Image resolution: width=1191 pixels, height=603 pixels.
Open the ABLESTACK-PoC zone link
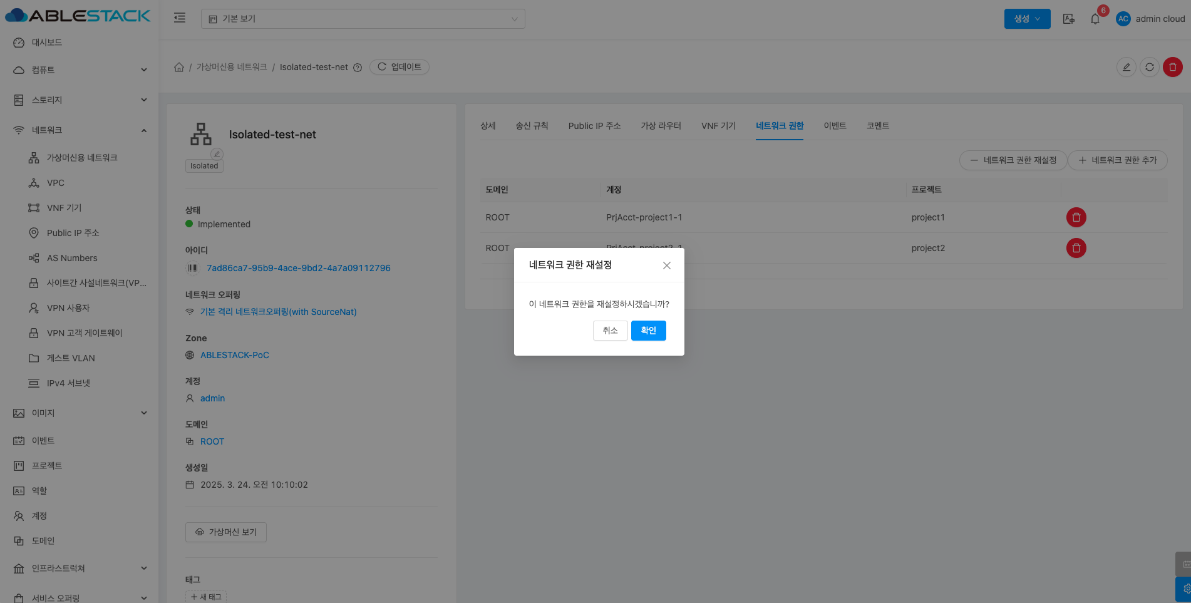(234, 355)
